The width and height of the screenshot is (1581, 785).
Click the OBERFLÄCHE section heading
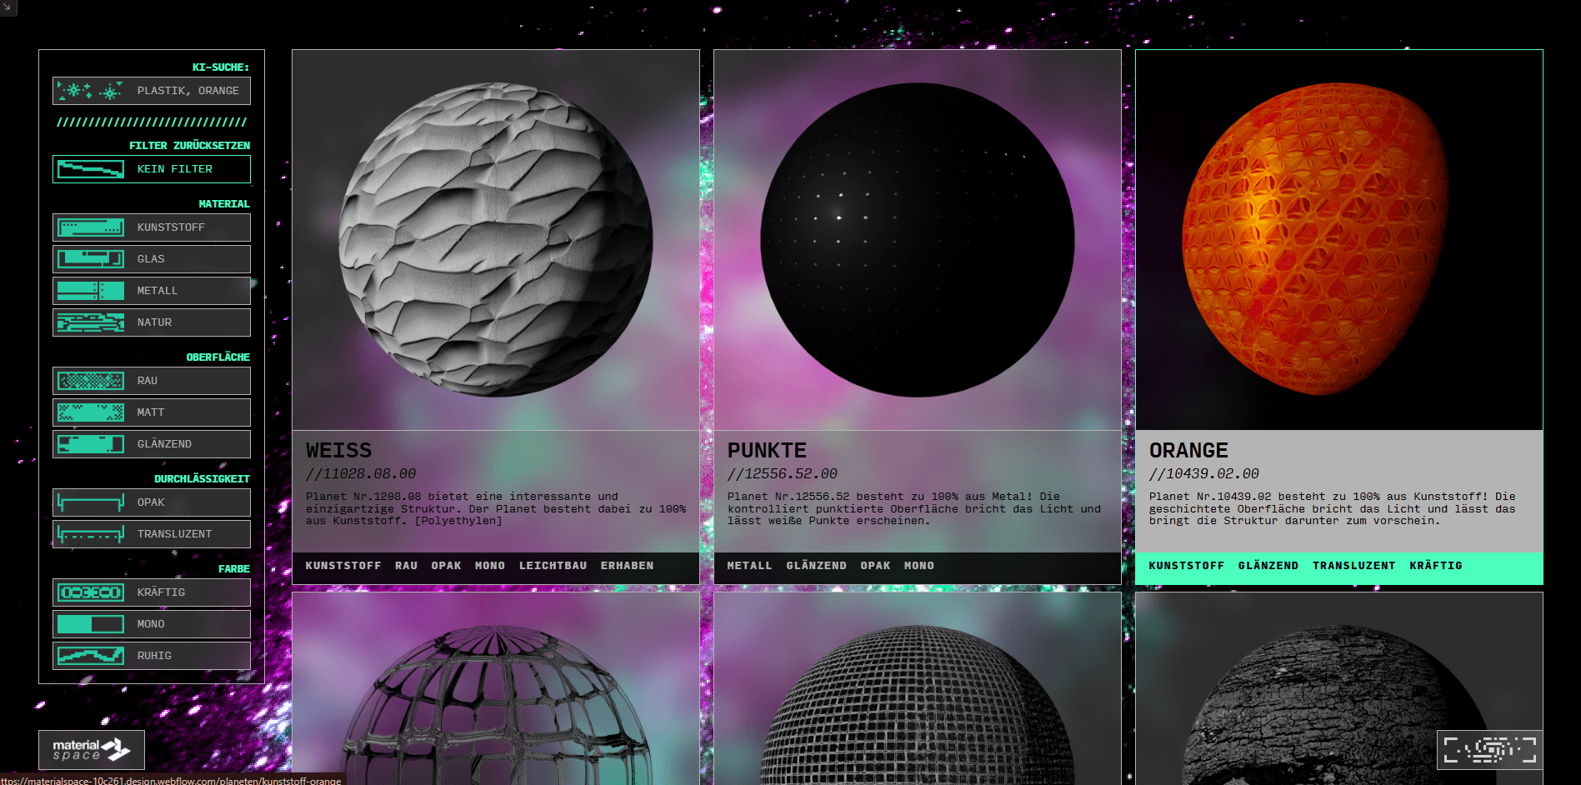pyautogui.click(x=218, y=357)
